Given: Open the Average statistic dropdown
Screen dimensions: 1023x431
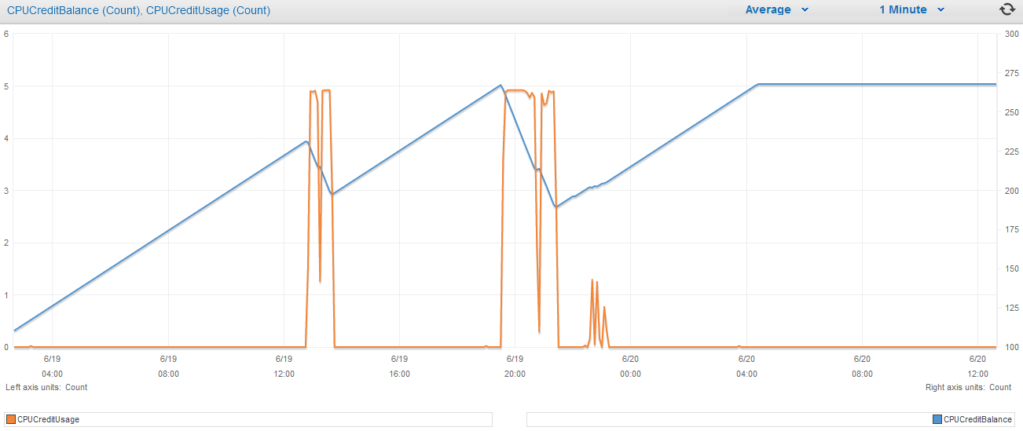Looking at the screenshot, I should click(777, 9).
